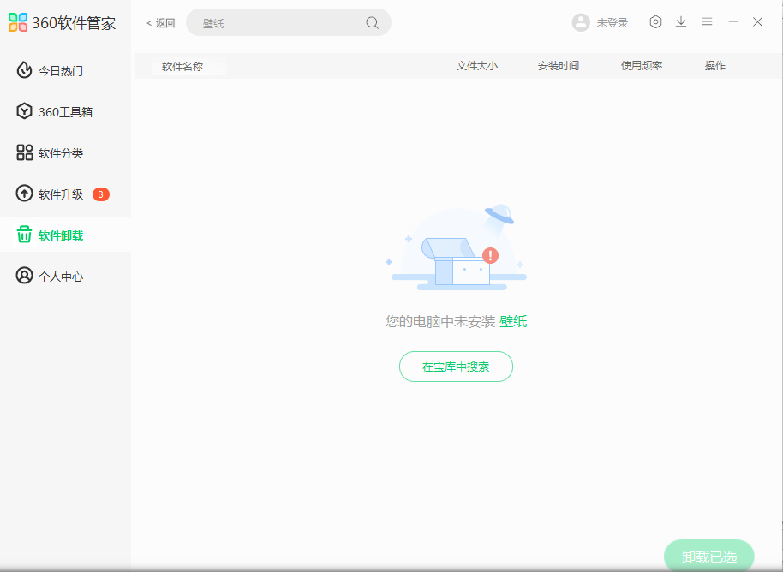Click the 软件名称 column header
The width and height of the screenshot is (783, 572).
[182, 66]
